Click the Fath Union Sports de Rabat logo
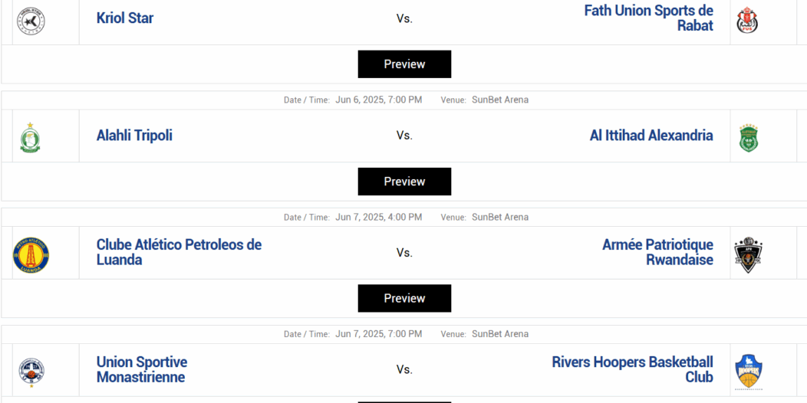The width and height of the screenshot is (807, 403). pos(747,20)
